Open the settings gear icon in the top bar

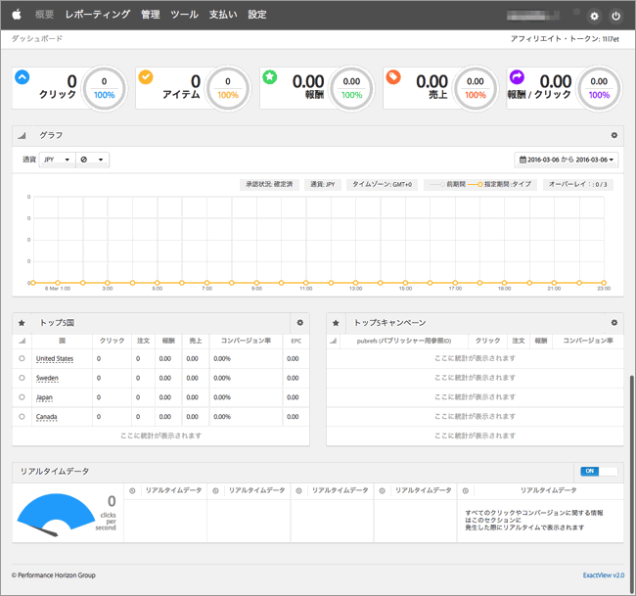tap(595, 16)
